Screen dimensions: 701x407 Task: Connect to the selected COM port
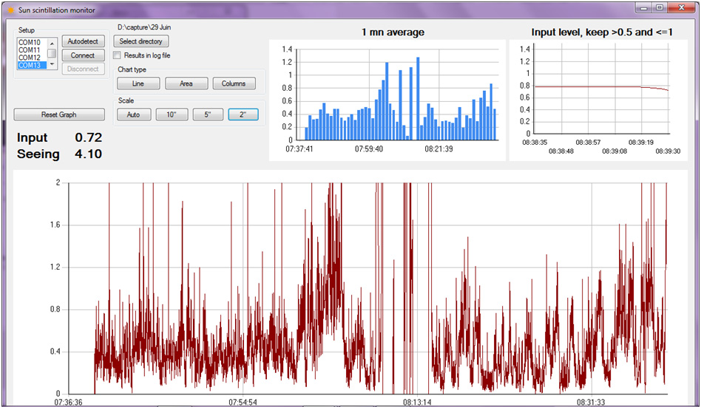(x=83, y=55)
